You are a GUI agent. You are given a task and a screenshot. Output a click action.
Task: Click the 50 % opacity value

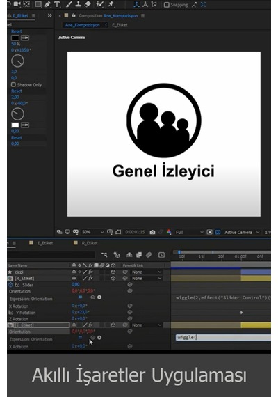16,44
